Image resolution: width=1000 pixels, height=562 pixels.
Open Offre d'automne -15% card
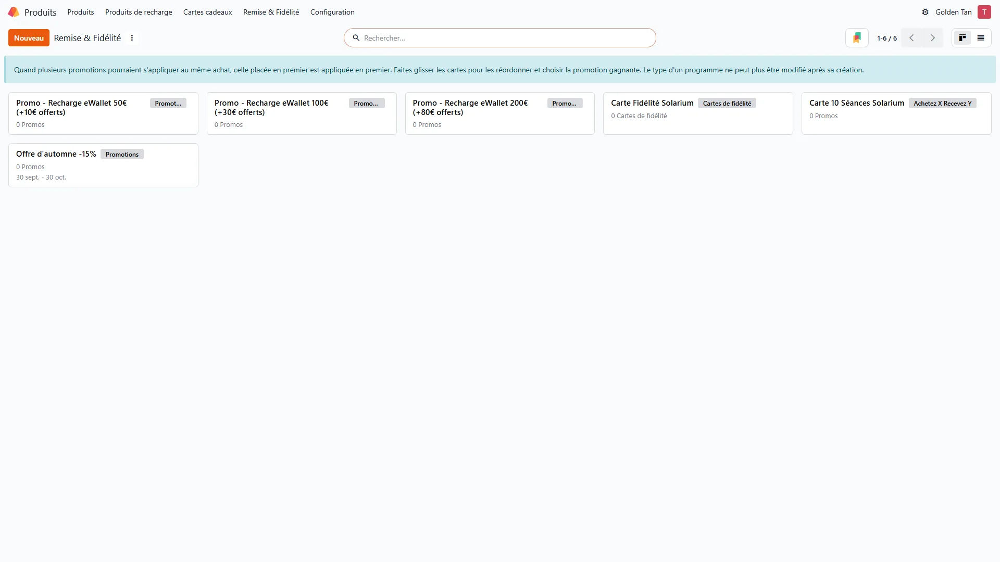103,165
